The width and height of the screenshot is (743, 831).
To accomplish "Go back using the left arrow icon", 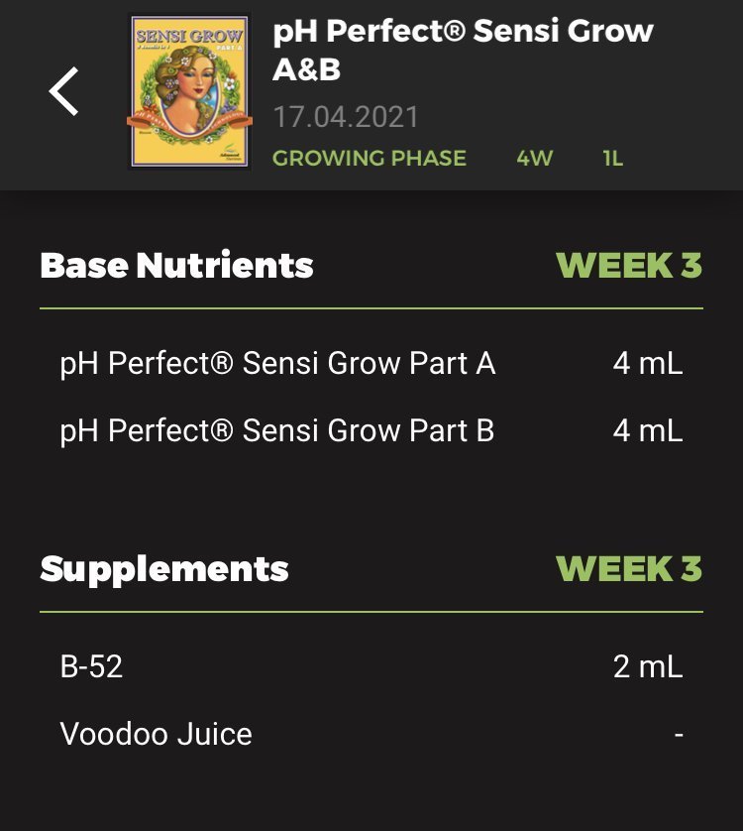I will click(64, 91).
